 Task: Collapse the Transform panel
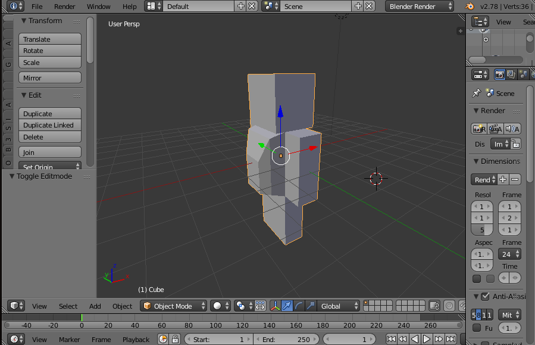point(24,21)
